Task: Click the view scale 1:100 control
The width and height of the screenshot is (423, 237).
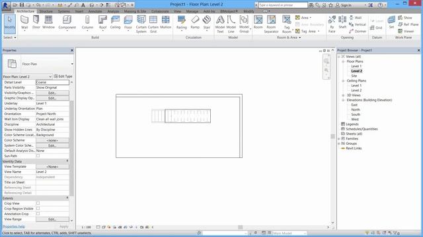Action: click(86, 227)
